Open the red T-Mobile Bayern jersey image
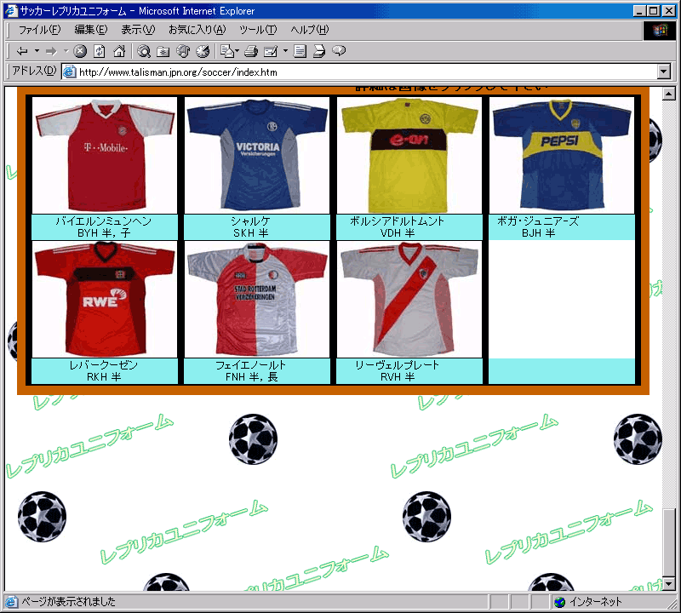The width and height of the screenshot is (681, 613). pos(105,155)
